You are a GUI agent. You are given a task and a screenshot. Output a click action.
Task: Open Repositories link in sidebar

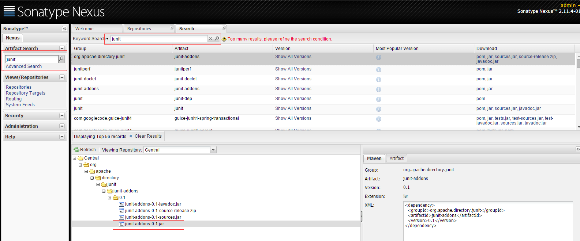click(19, 87)
